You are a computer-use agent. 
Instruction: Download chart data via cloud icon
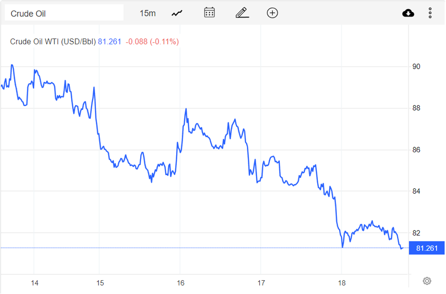pos(408,13)
